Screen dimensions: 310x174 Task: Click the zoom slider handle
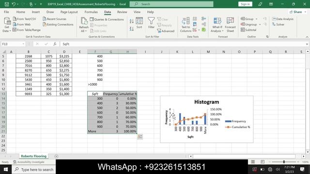point(284,162)
